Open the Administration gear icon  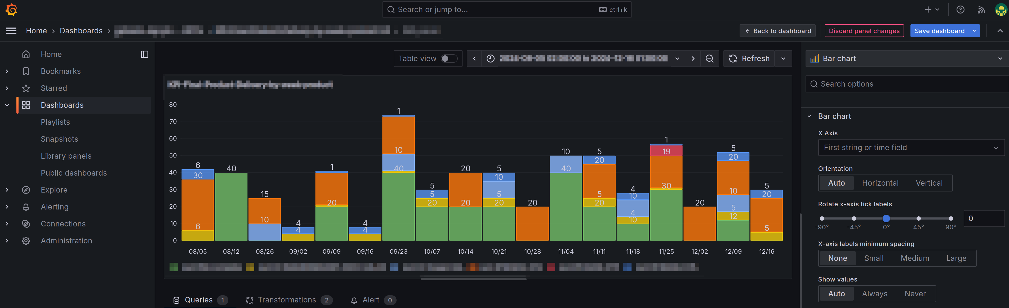pyautogui.click(x=26, y=241)
